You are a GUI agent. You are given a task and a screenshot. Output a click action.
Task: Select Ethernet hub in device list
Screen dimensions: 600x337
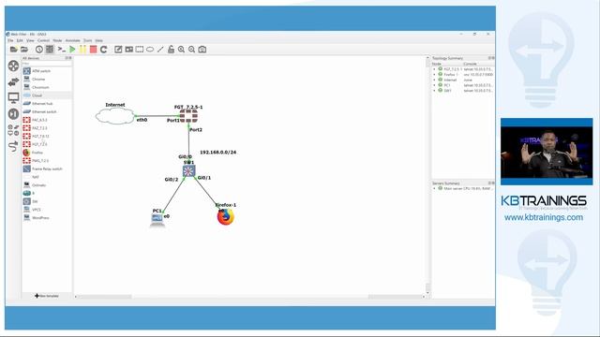(47, 104)
